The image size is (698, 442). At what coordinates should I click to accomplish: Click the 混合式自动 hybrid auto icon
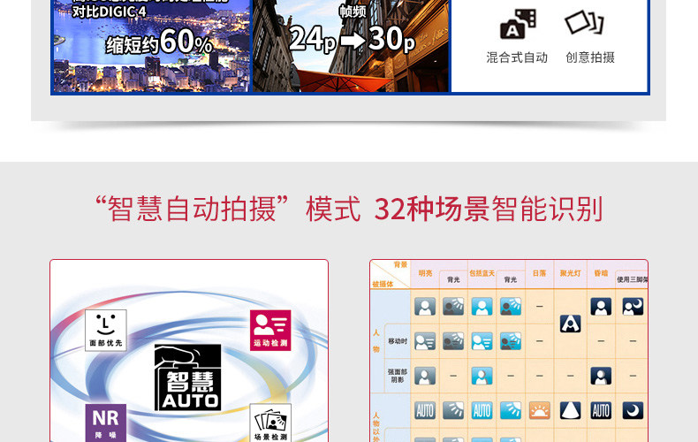pyautogui.click(x=518, y=24)
